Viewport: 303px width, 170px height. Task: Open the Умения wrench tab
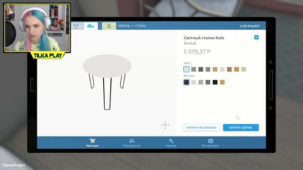coord(171,143)
